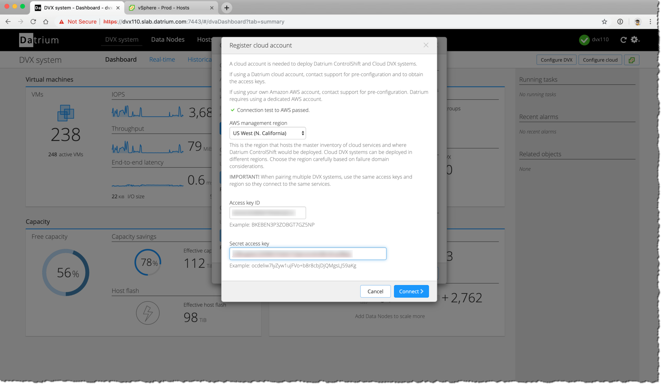The width and height of the screenshot is (661, 384).
Task: Click the '248 active VMs' text
Action: click(x=66, y=154)
